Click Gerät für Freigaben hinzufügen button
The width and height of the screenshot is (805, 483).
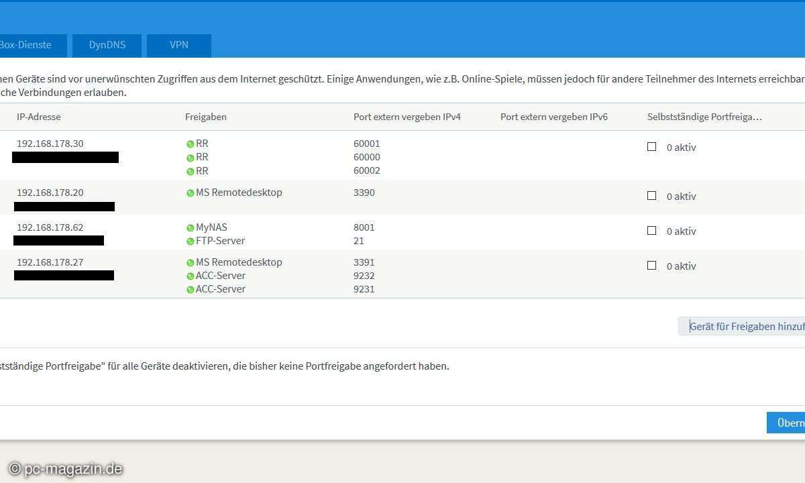click(x=742, y=327)
